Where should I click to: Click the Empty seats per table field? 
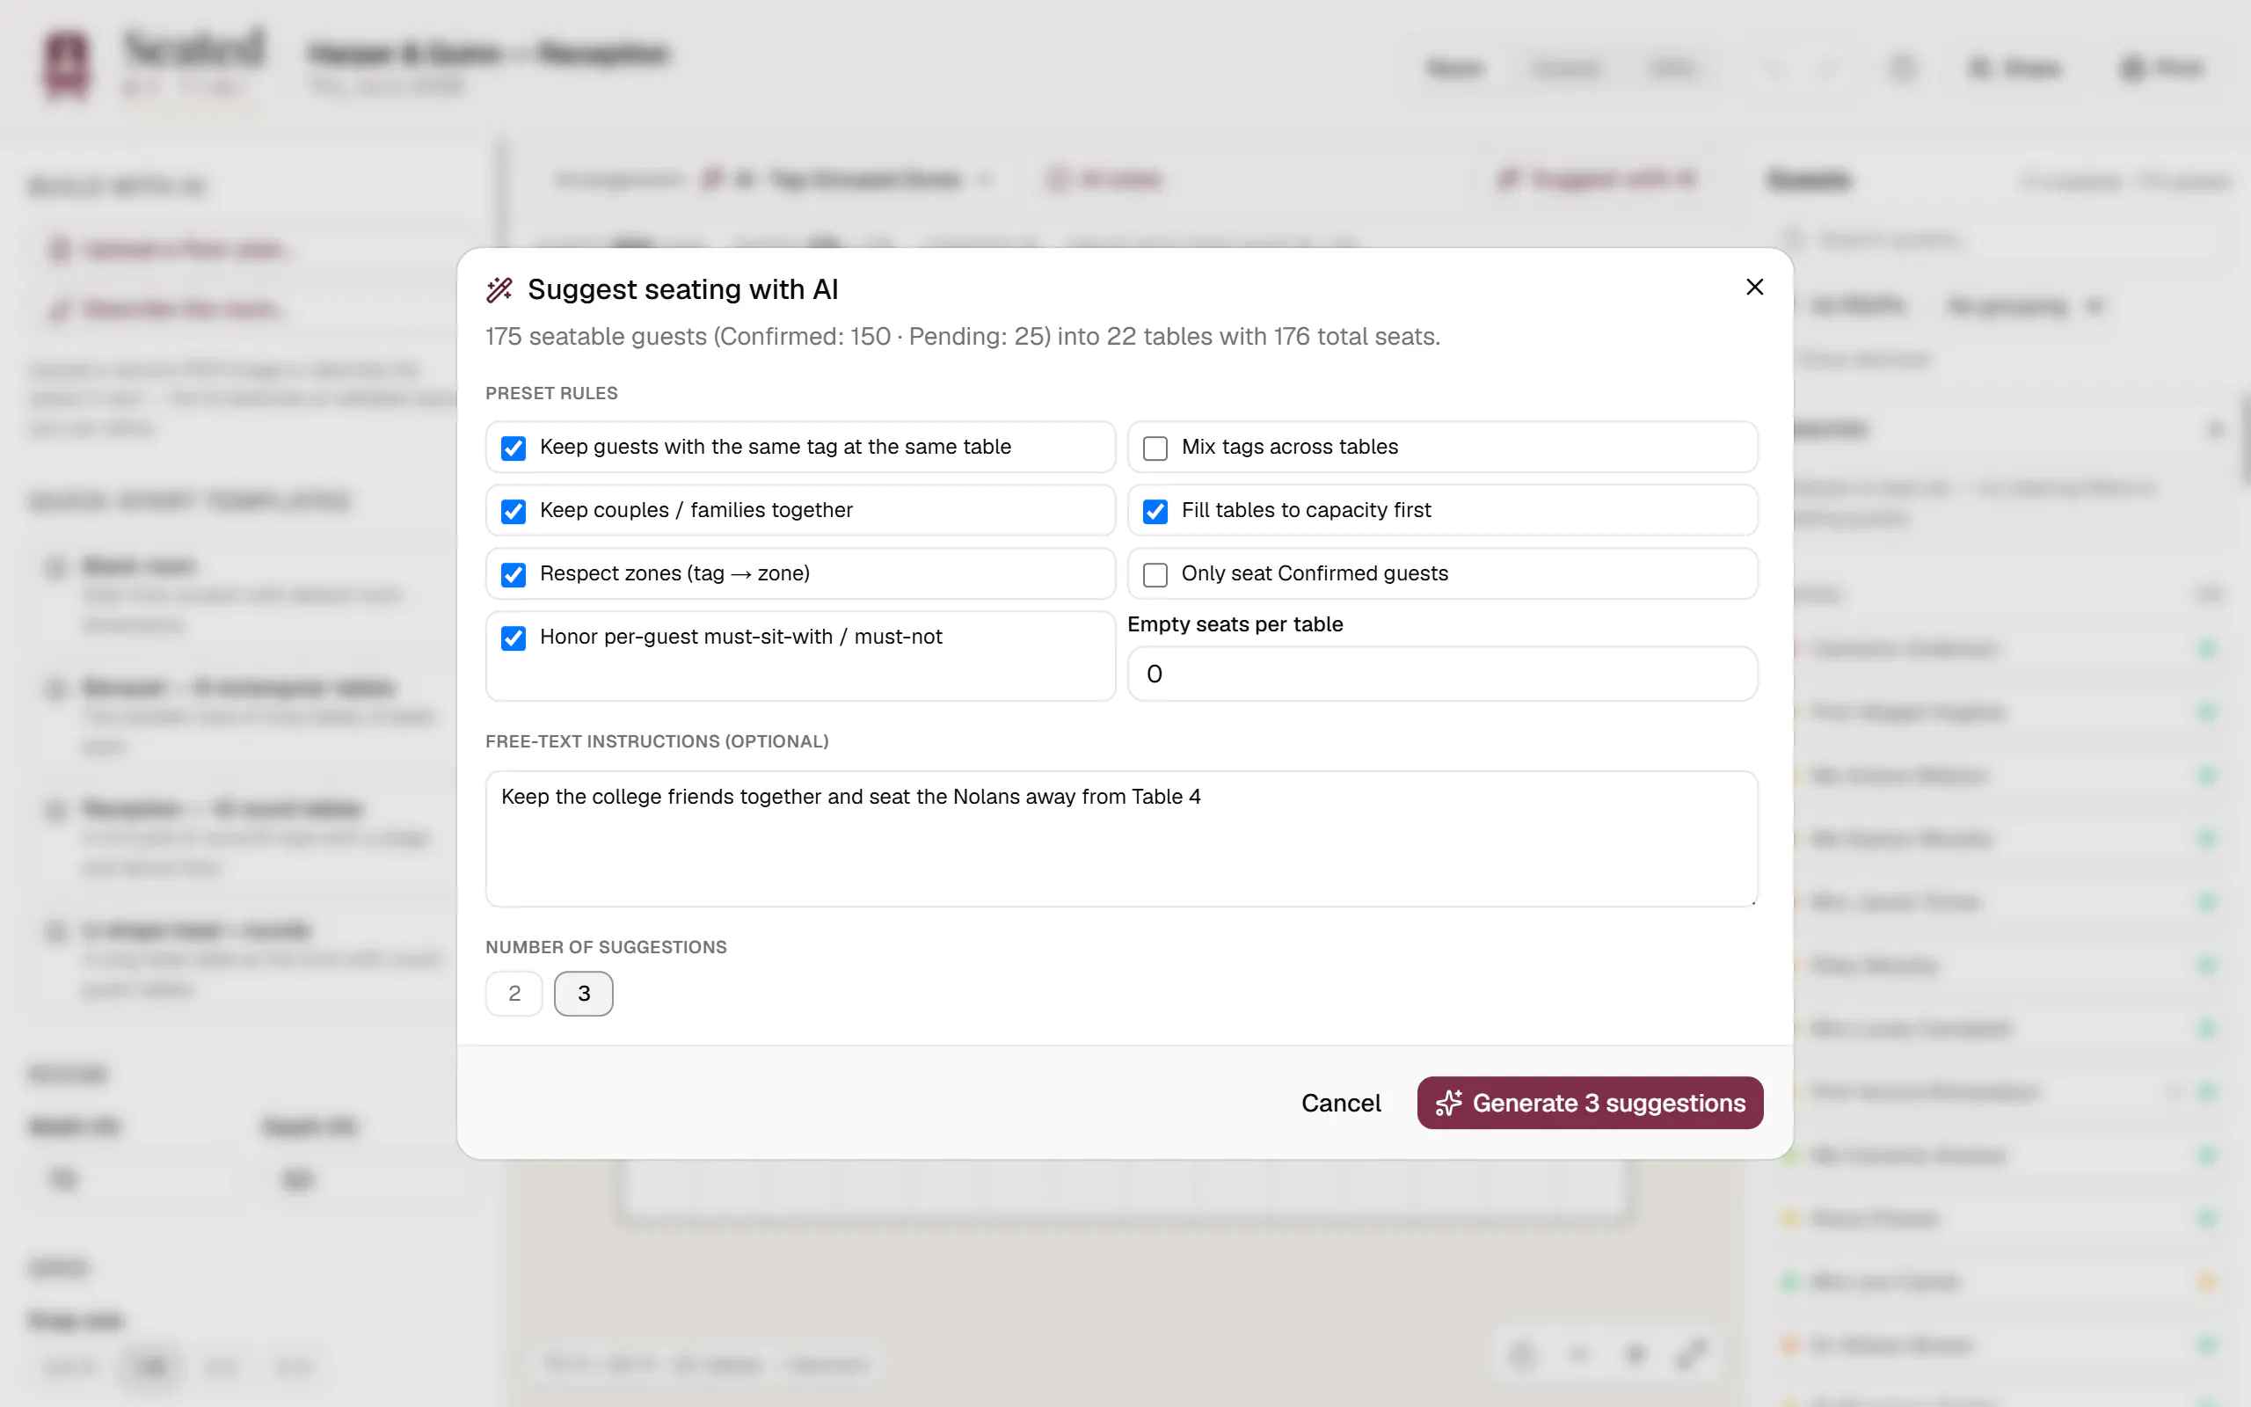(x=1442, y=674)
